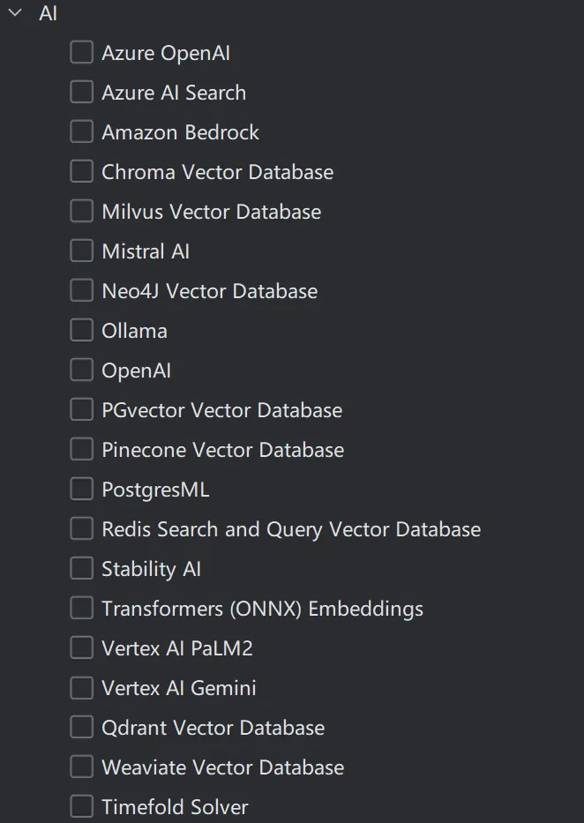This screenshot has height=823, width=584.
Task: Select Chroma Vector Database checkbox
Action: point(81,172)
